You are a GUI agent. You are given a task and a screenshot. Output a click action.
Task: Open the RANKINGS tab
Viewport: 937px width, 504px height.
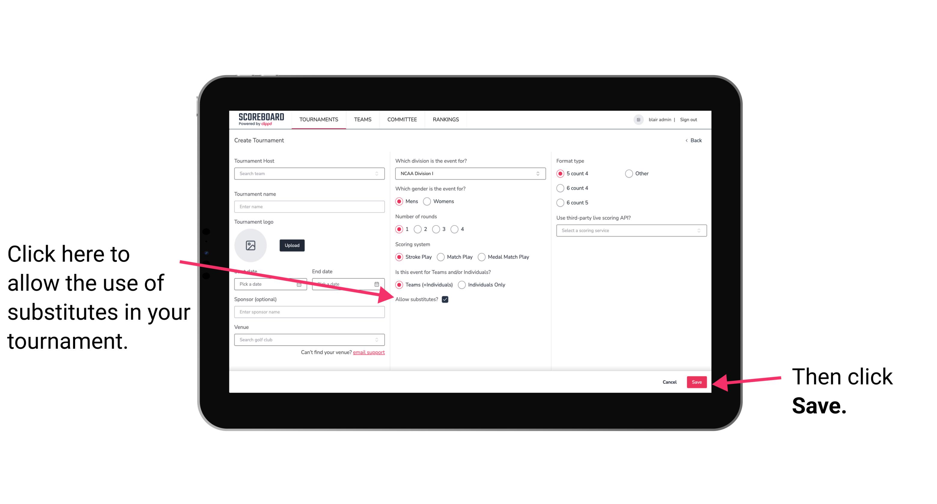pos(445,119)
